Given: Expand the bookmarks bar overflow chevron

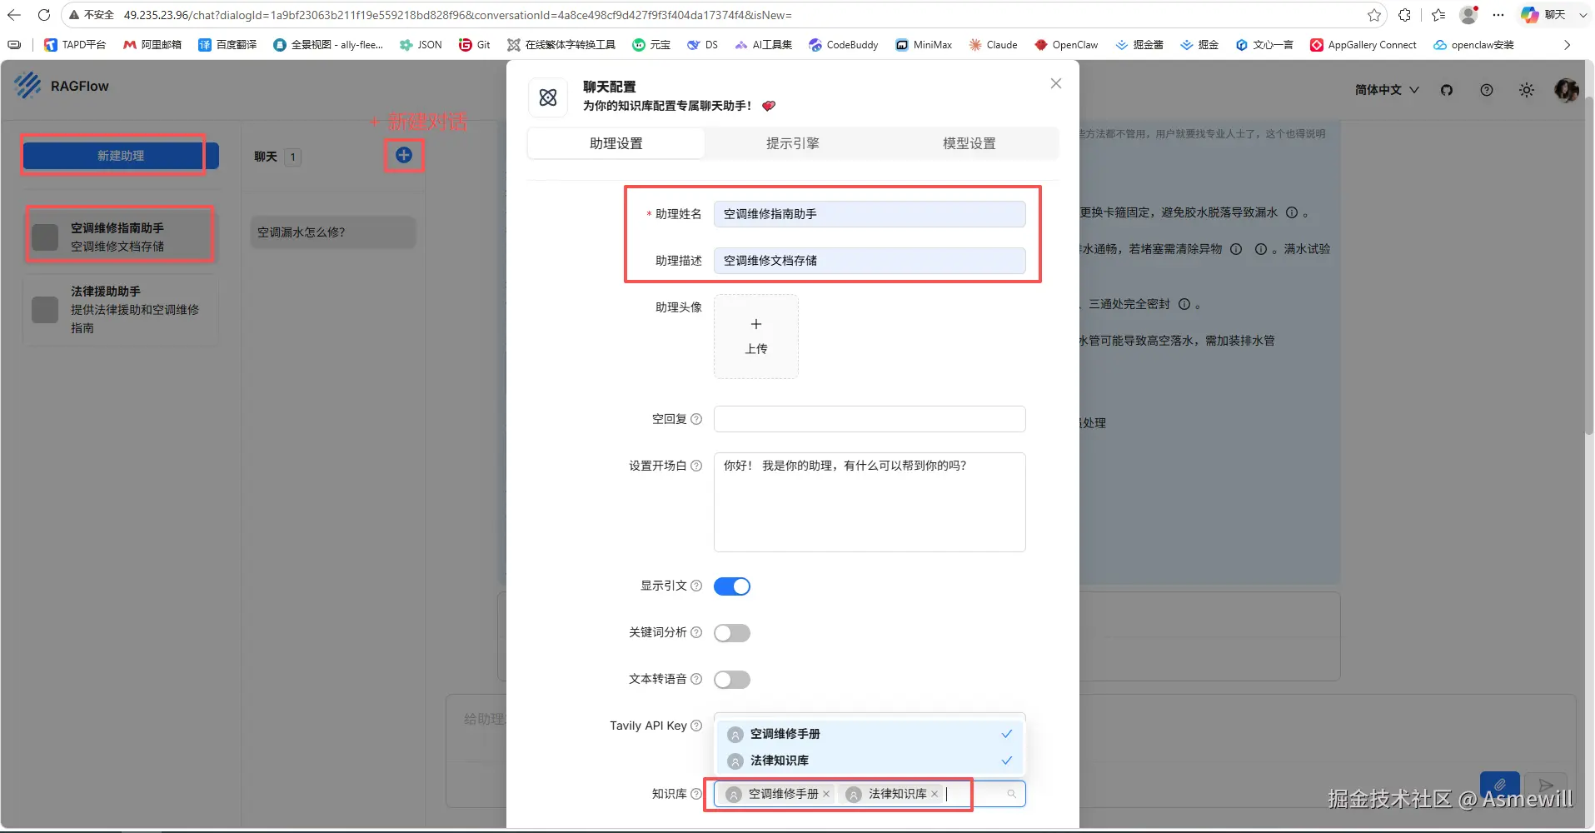Looking at the screenshot, I should (x=1568, y=45).
